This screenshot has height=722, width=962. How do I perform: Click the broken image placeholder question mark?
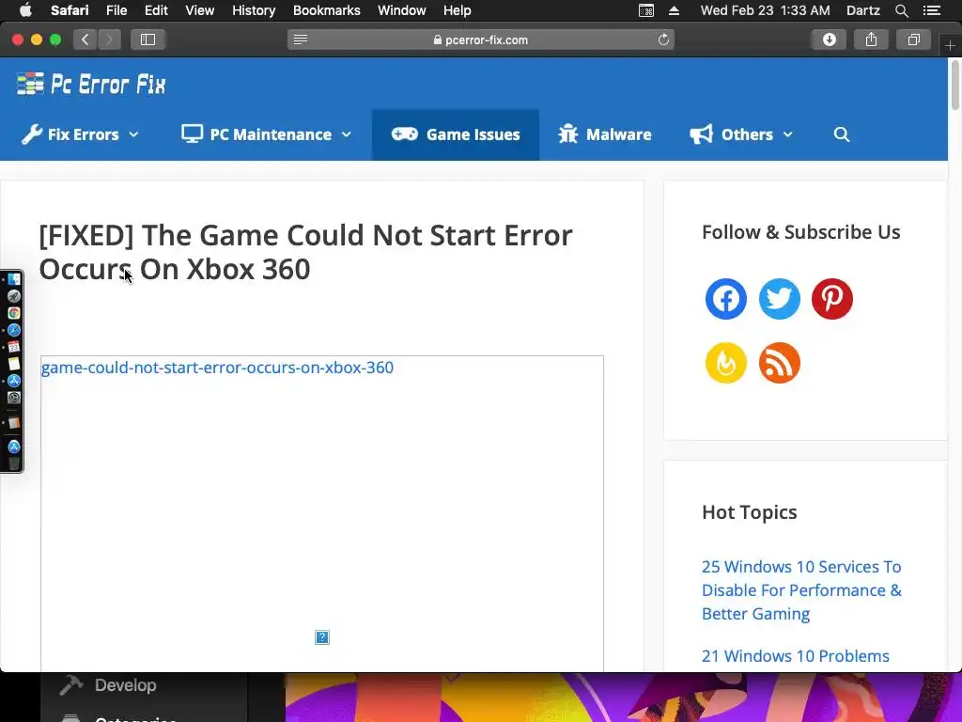(x=322, y=637)
